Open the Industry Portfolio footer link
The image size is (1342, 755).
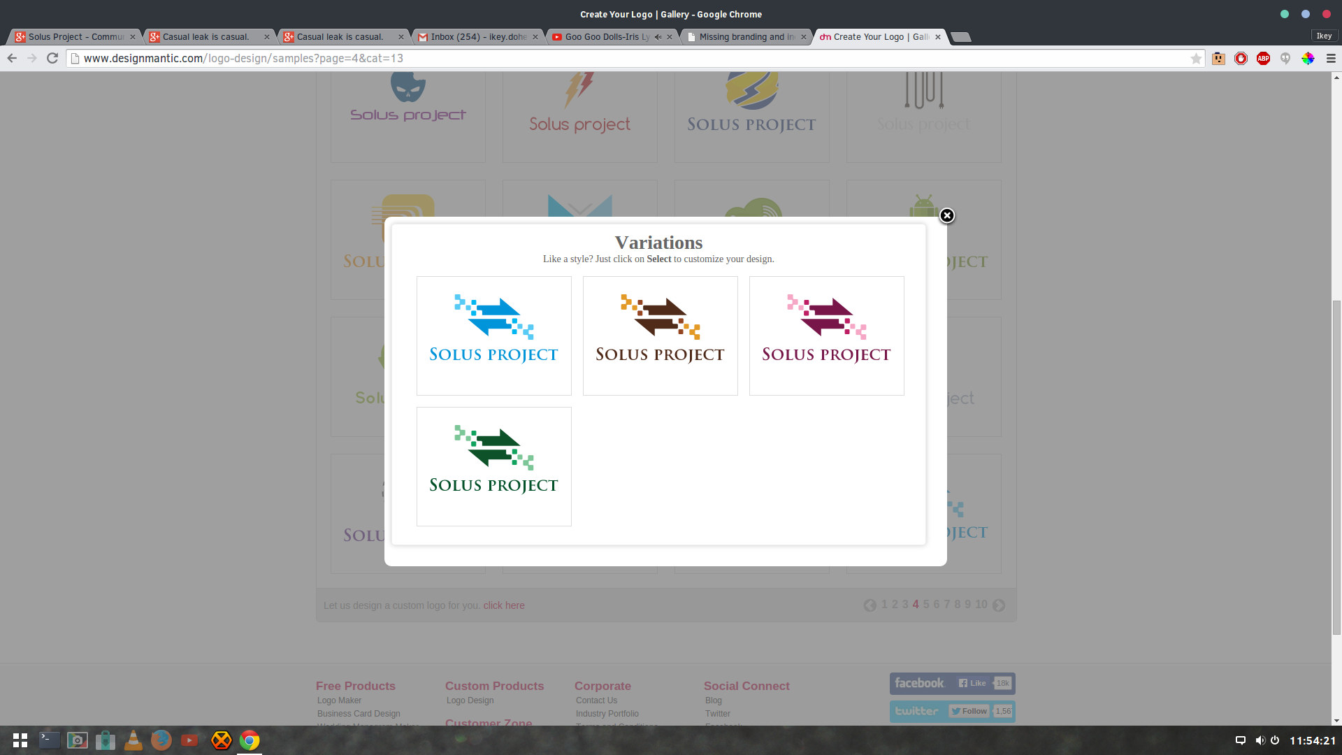click(x=607, y=714)
